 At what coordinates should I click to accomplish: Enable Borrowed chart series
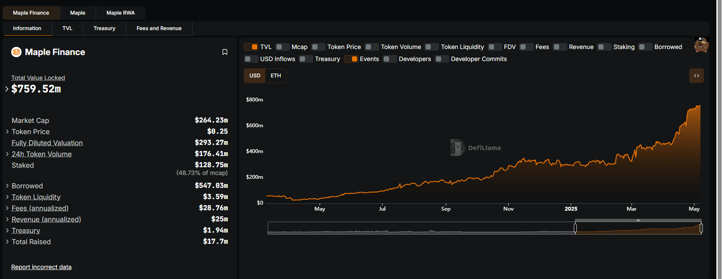pyautogui.click(x=645, y=47)
